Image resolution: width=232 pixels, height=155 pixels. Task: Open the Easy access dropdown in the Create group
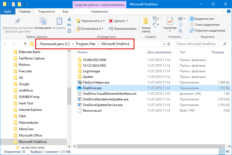tap(156, 24)
